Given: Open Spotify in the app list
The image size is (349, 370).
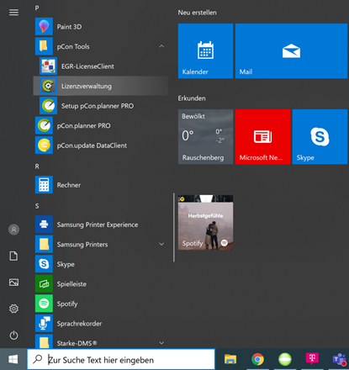Looking at the screenshot, I should (x=101, y=304).
